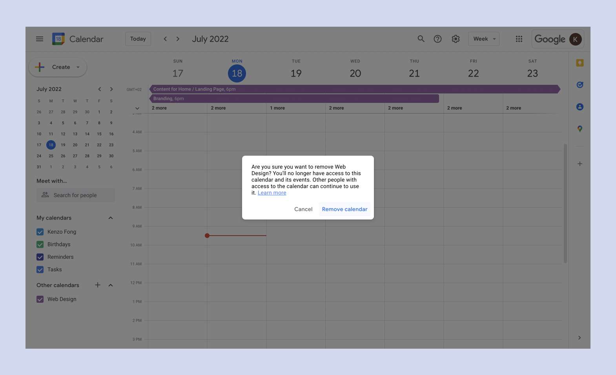Image resolution: width=616 pixels, height=375 pixels.
Task: Toggle the Web Design calendar checkbox
Action: click(40, 299)
